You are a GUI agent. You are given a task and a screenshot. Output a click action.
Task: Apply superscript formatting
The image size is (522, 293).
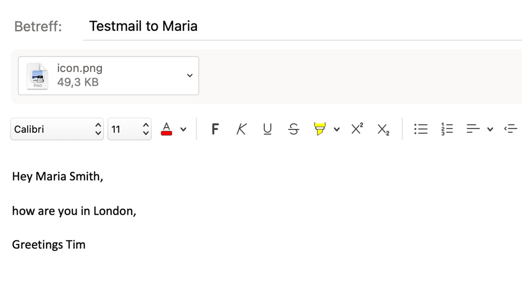click(x=357, y=129)
